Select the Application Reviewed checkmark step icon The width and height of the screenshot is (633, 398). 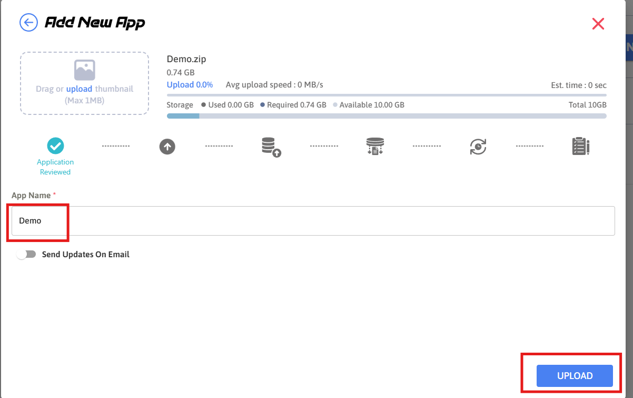(x=55, y=145)
